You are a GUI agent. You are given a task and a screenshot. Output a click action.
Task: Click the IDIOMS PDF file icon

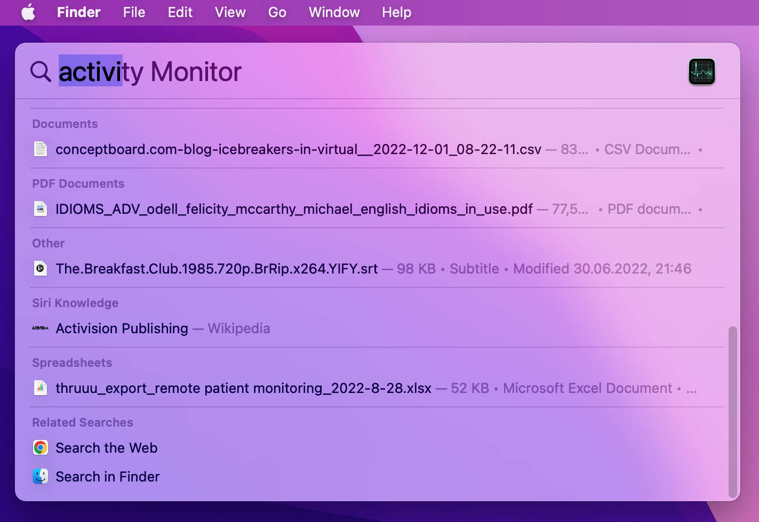[41, 209]
